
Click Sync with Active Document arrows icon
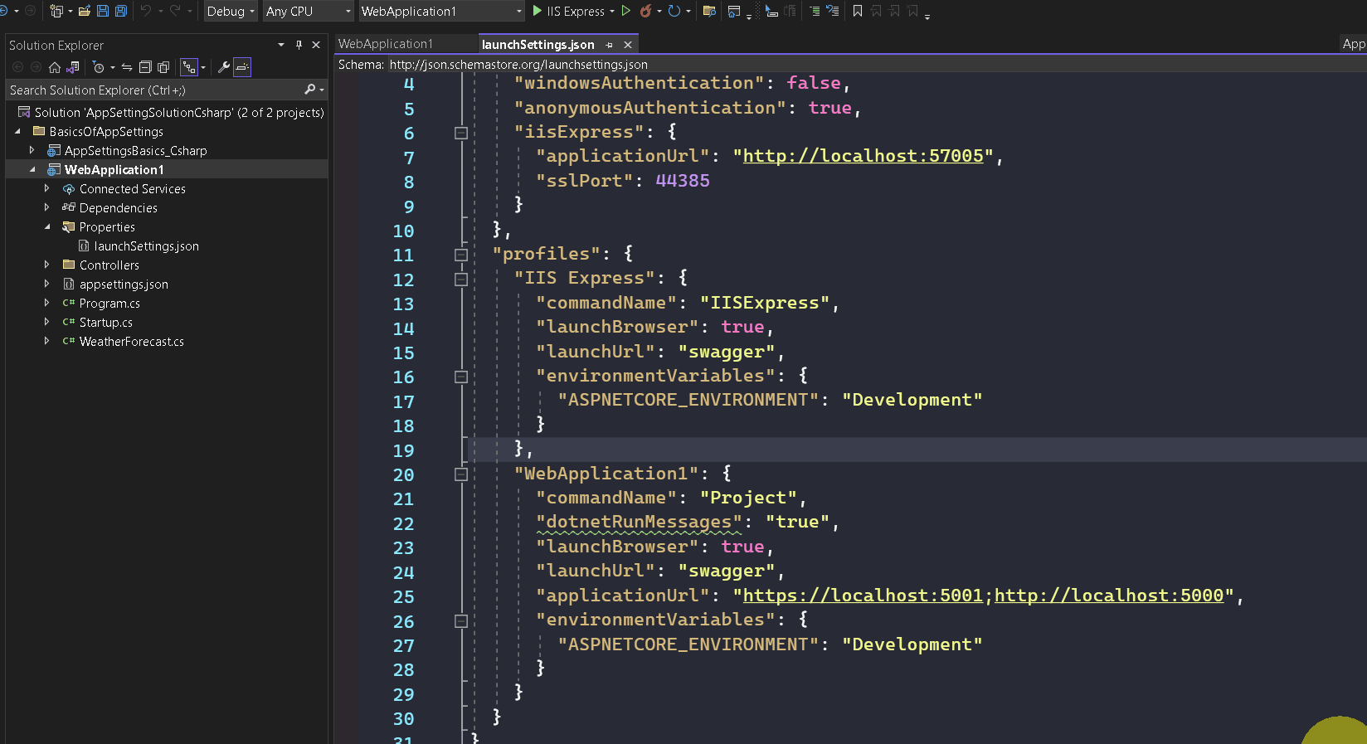click(x=127, y=67)
